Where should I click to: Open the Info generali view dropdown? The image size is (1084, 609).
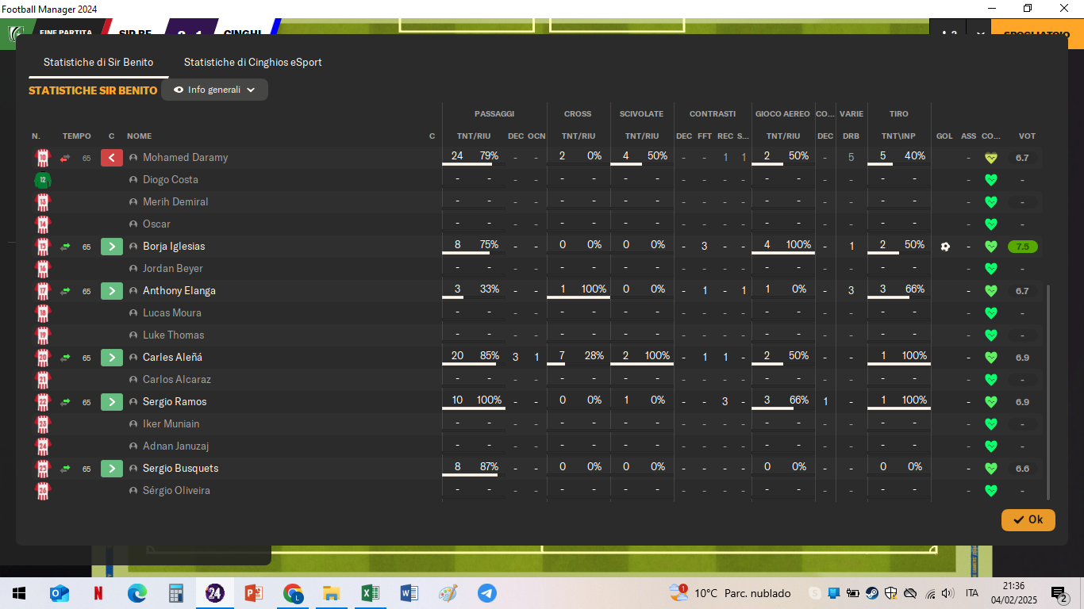pos(214,90)
